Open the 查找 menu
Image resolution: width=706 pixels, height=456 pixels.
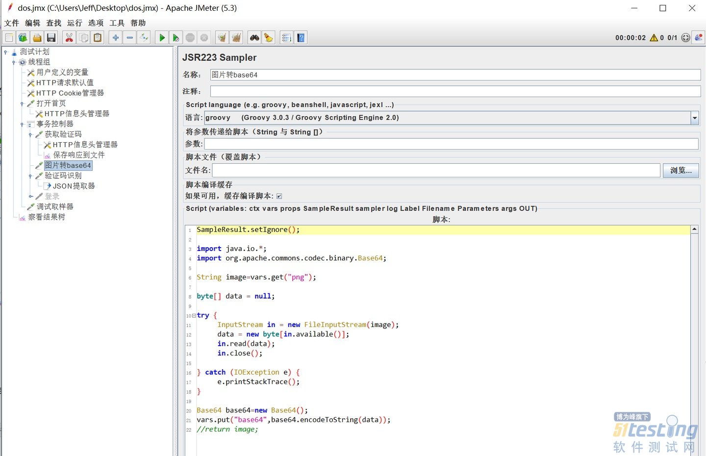pos(54,23)
